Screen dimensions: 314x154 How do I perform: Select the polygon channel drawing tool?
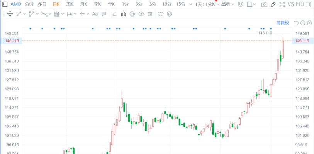(31, 14)
